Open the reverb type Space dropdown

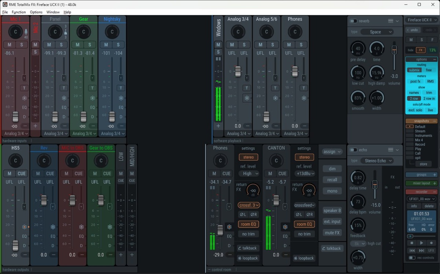pos(377,32)
